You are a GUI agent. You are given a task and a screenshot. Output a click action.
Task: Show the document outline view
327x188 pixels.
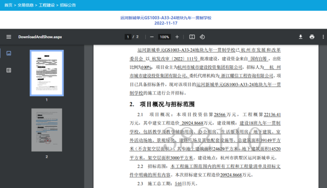coord(9,70)
